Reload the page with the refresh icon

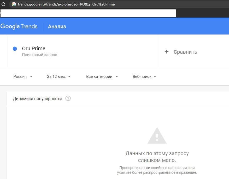coord(3,4)
